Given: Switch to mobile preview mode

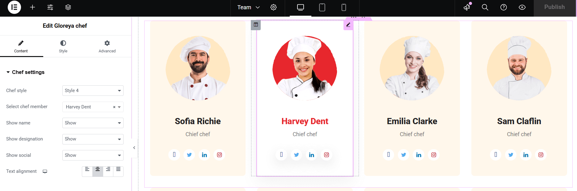Looking at the screenshot, I should pyautogui.click(x=343, y=7).
